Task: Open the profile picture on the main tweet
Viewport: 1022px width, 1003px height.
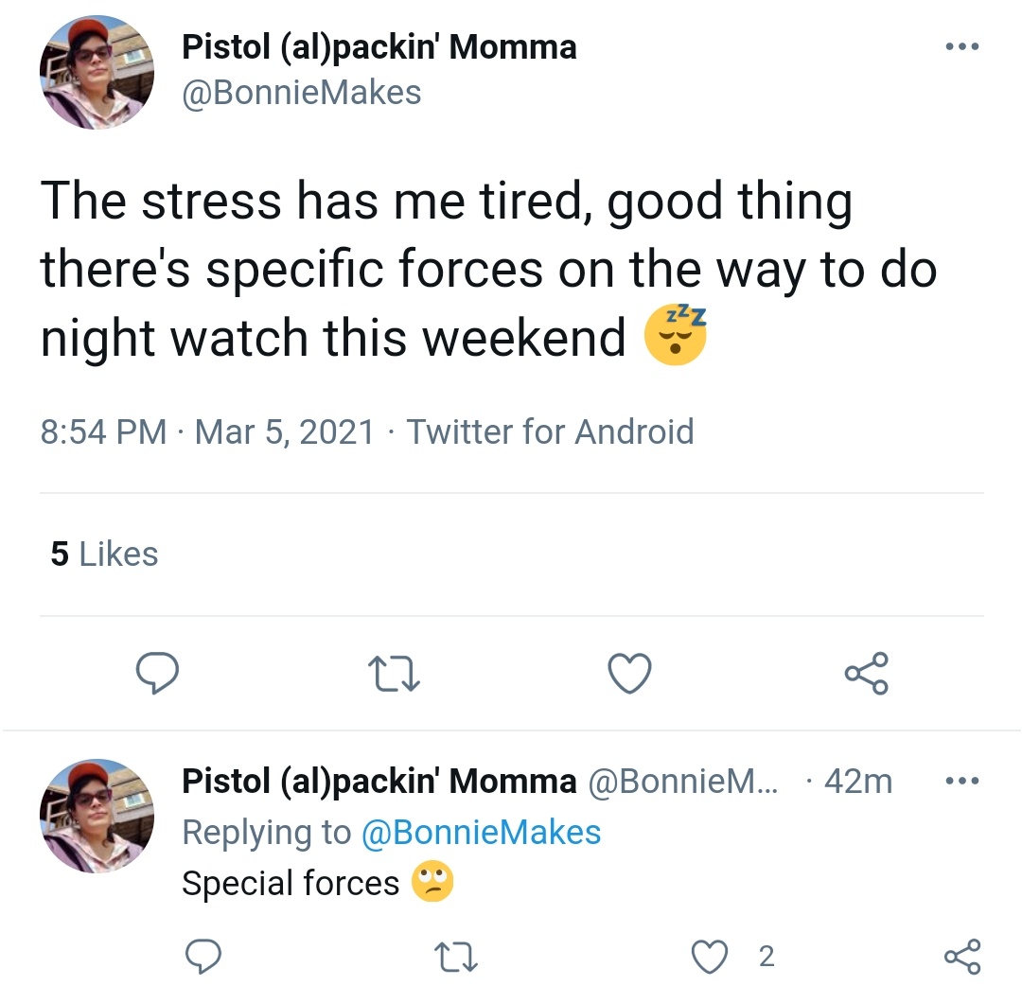Action: [x=97, y=72]
